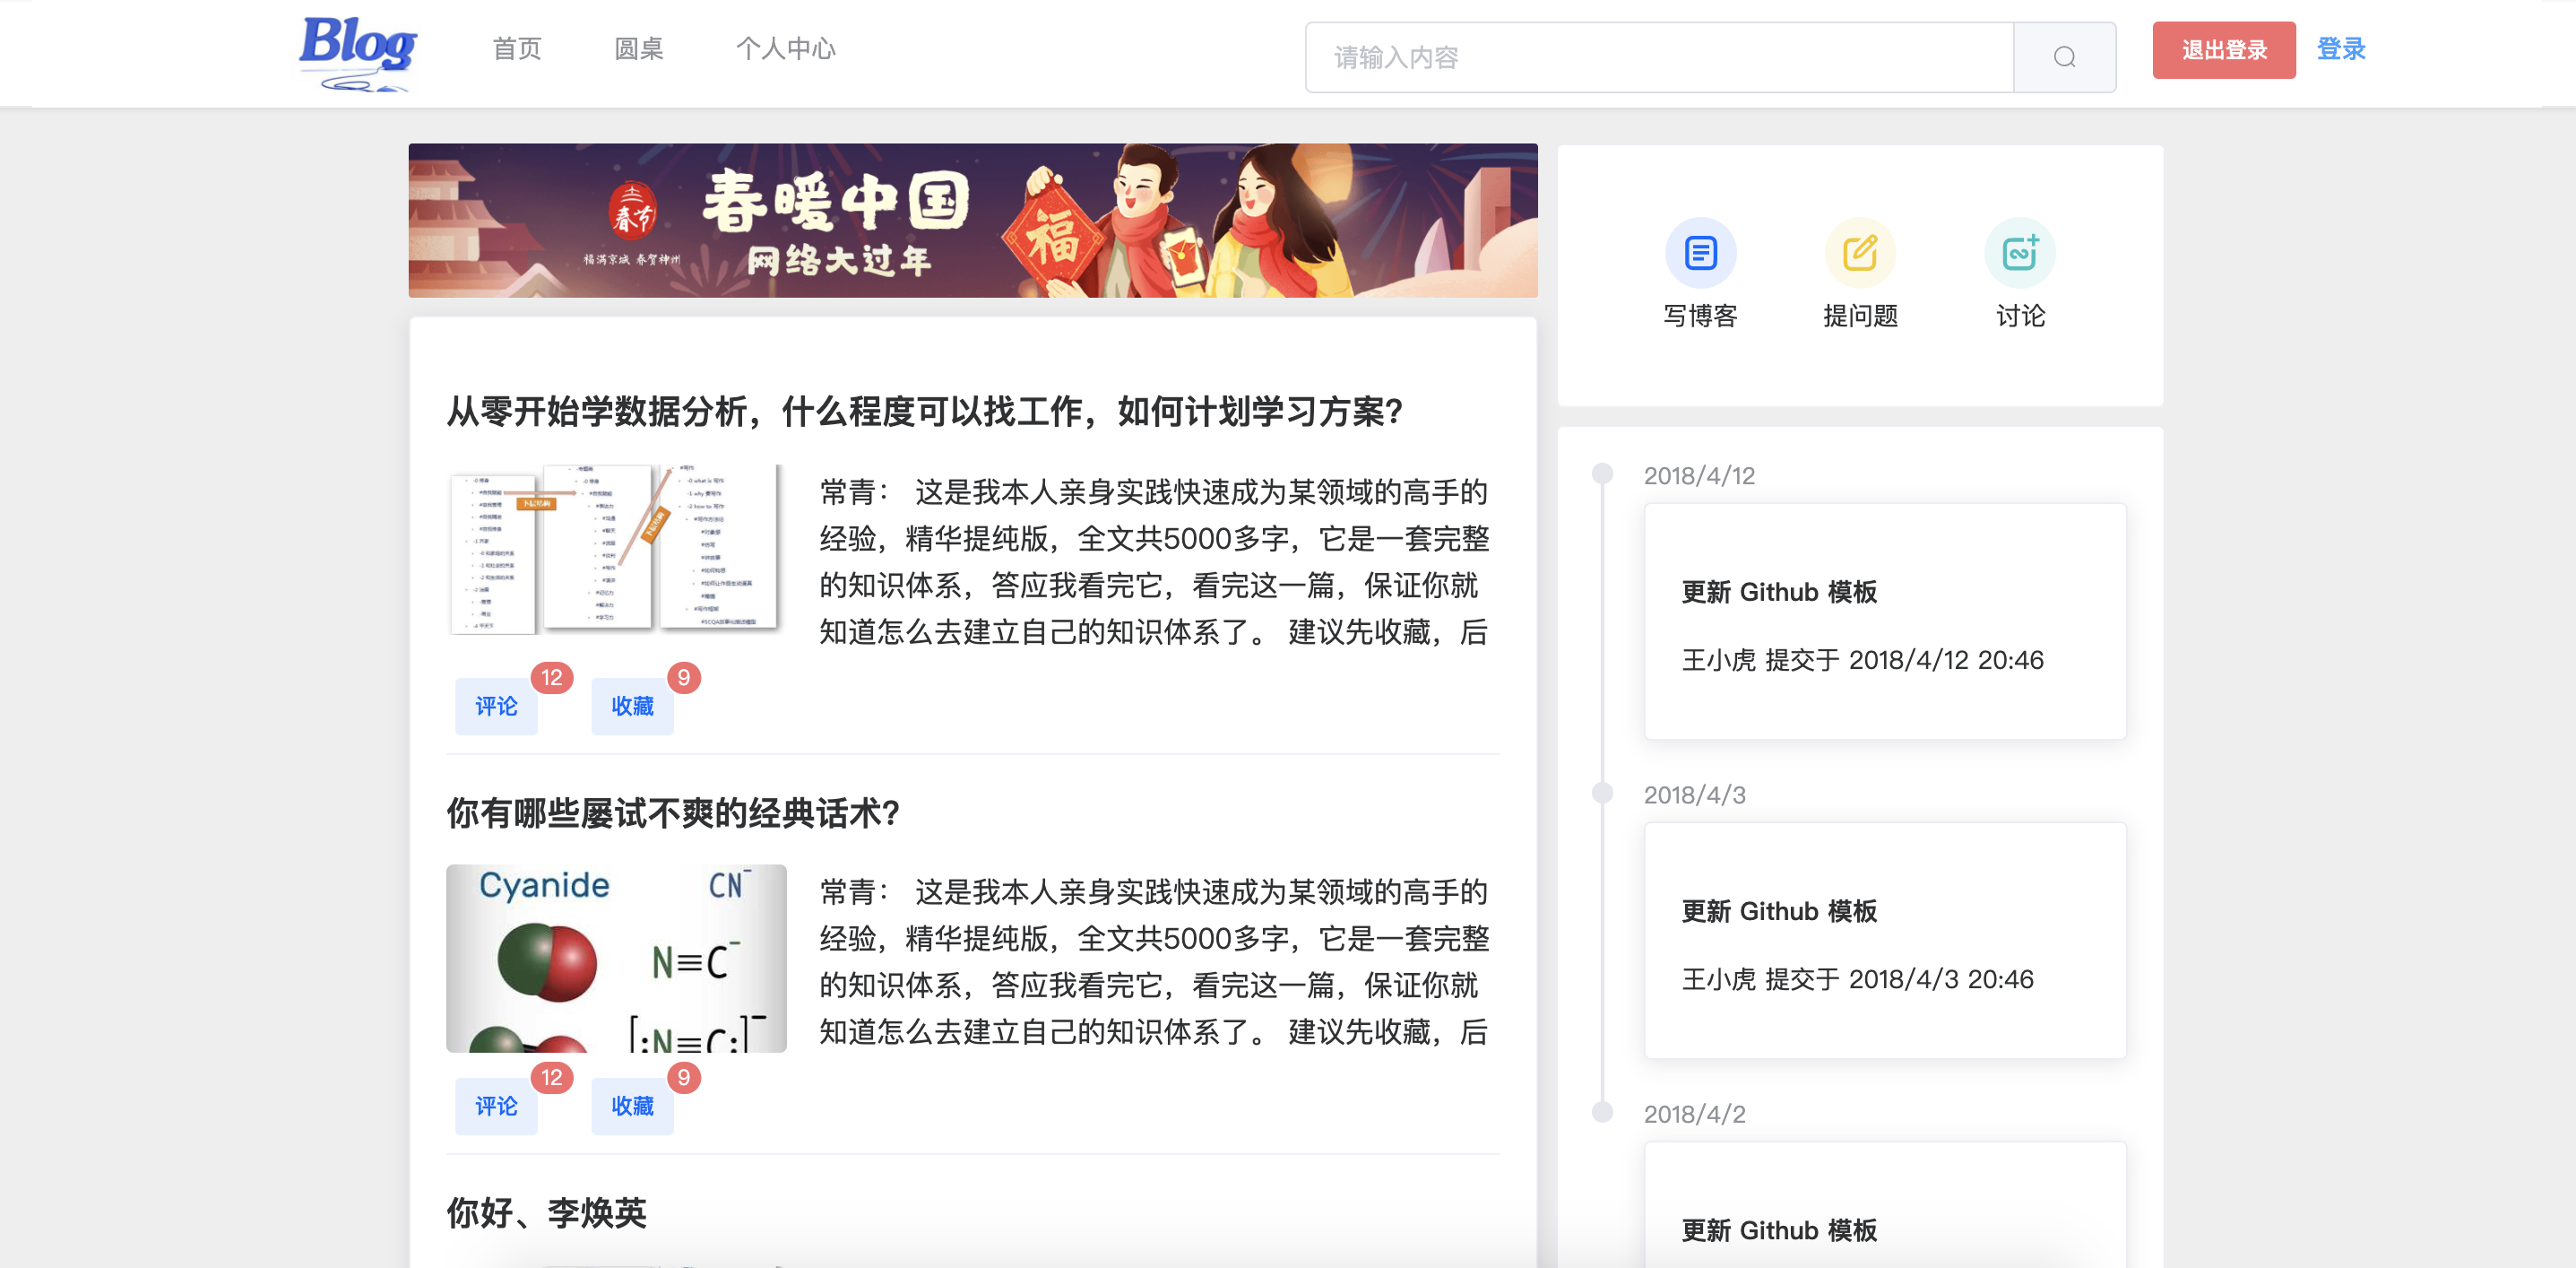
Task: Click the 9 badge on first post's 收藏
Action: (684, 678)
